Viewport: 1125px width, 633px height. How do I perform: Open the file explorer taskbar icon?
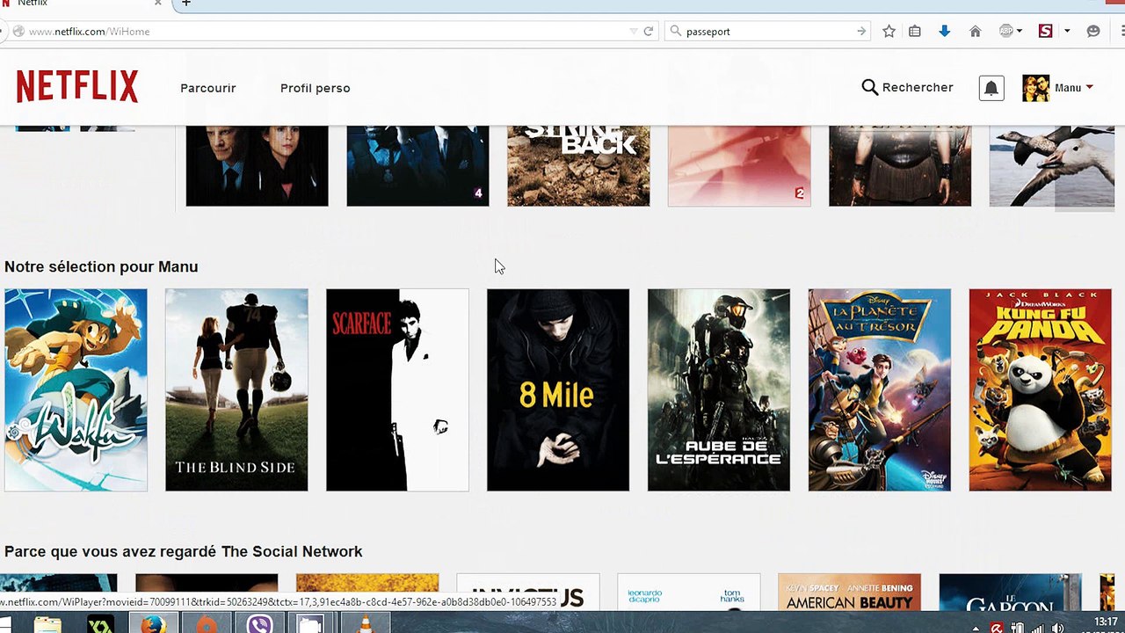(47, 624)
